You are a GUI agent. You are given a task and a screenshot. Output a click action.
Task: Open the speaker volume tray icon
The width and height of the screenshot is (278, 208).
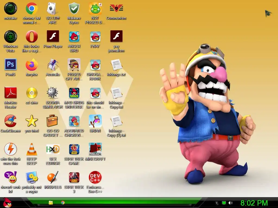click(230, 203)
